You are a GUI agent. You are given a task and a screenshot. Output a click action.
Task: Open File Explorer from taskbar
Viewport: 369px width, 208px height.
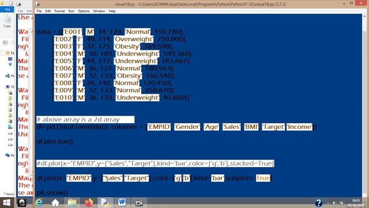[72, 203]
